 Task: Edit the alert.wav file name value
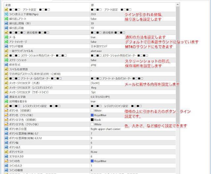(96, 51)
